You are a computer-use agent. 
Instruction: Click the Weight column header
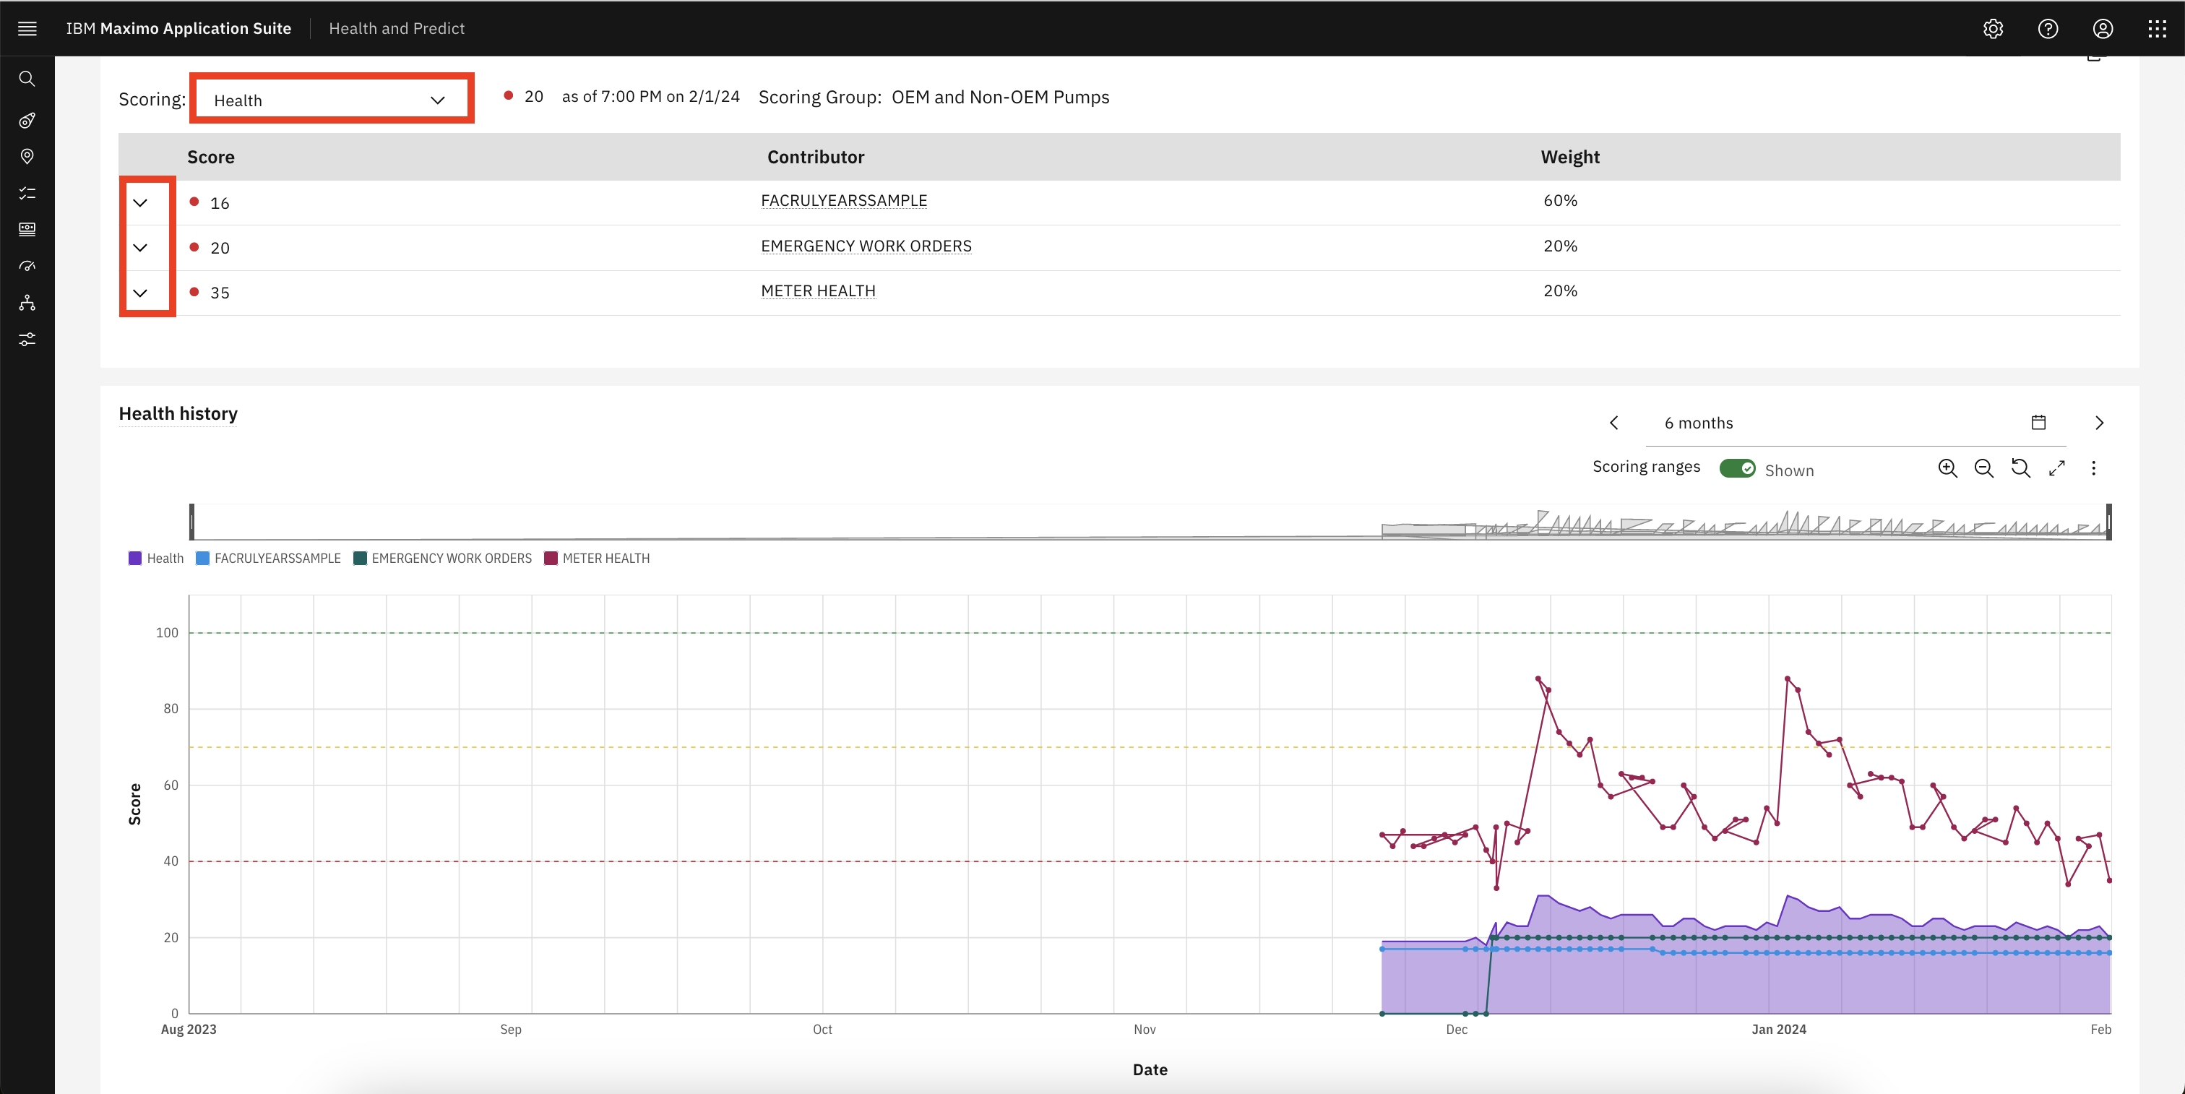1570,157
